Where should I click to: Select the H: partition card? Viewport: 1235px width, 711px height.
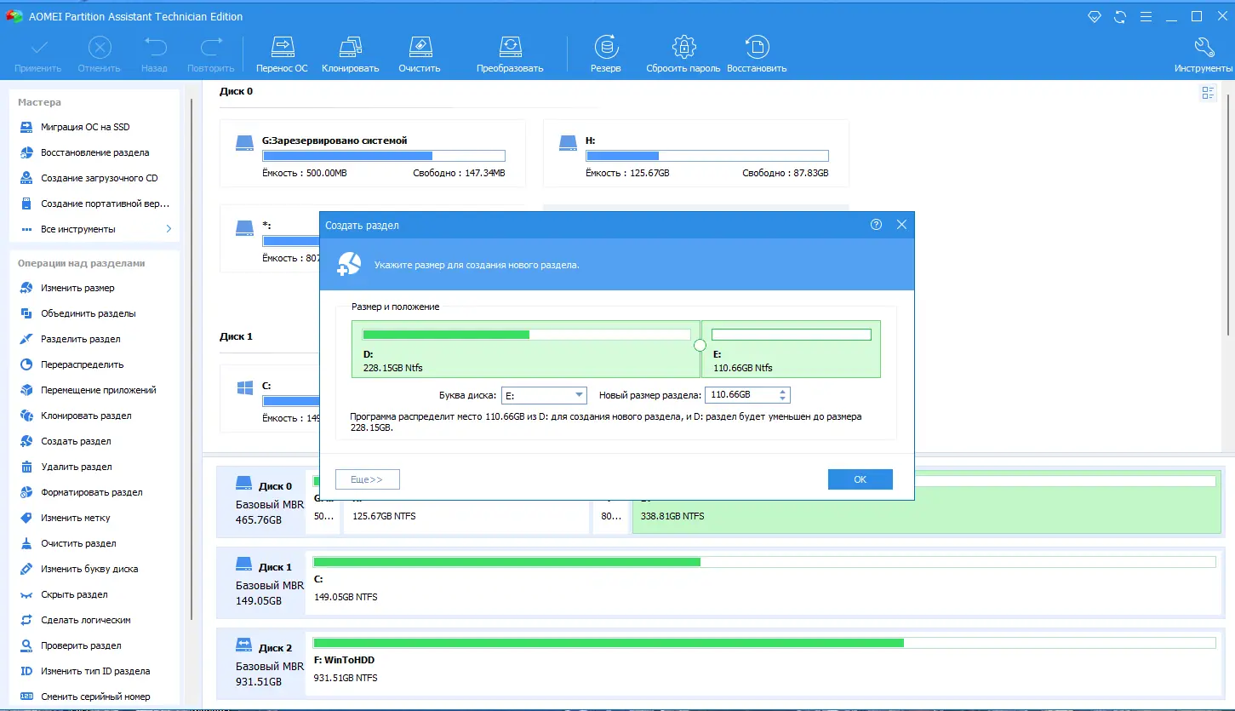pyautogui.click(x=695, y=153)
